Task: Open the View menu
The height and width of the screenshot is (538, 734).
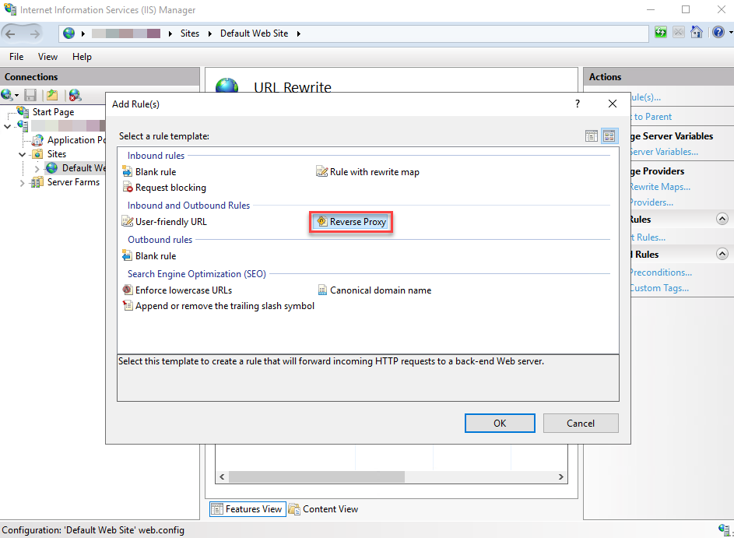Action: coord(47,56)
